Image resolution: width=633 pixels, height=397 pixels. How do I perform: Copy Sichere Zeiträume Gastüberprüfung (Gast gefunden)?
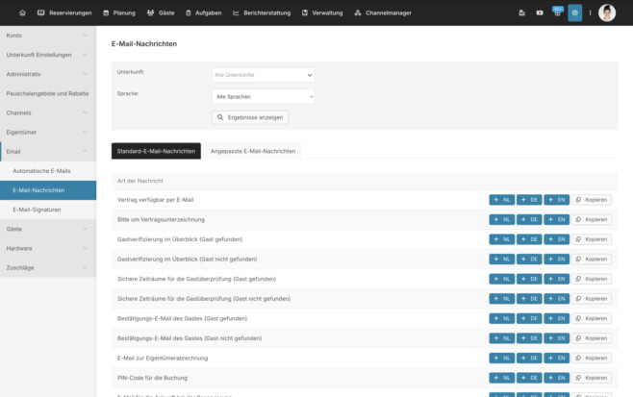(592, 279)
